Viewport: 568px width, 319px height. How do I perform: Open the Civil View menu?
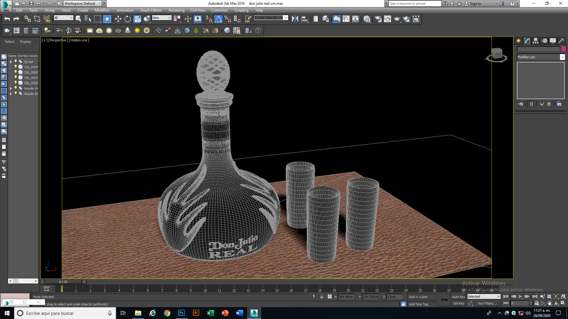pos(198,10)
